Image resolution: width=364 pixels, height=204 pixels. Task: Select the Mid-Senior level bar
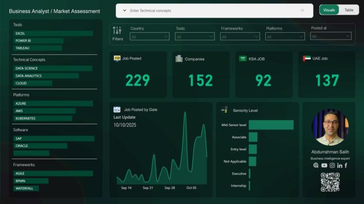(271, 125)
